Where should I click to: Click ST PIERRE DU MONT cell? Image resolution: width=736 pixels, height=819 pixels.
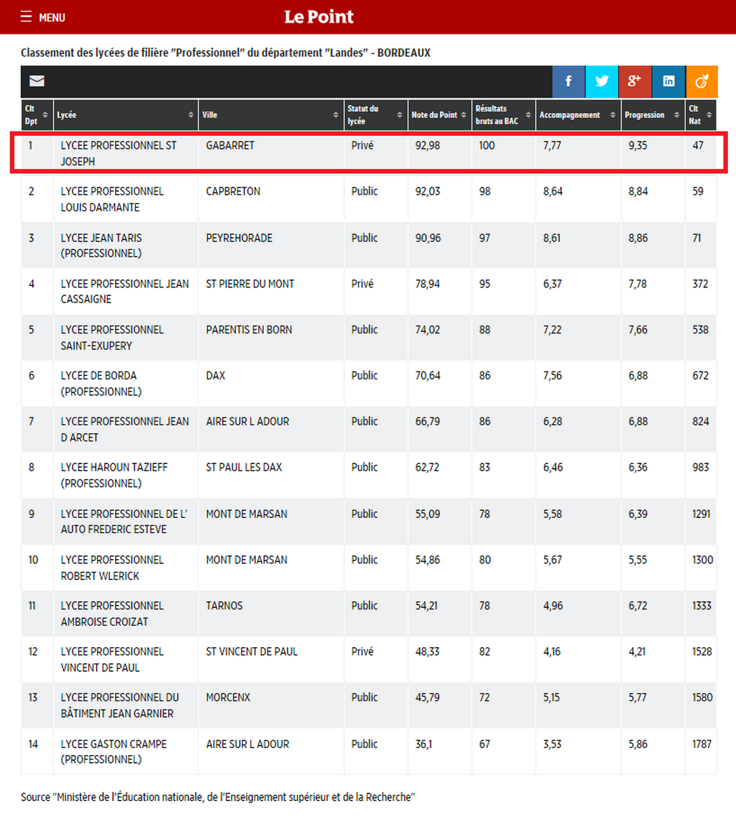click(x=250, y=284)
